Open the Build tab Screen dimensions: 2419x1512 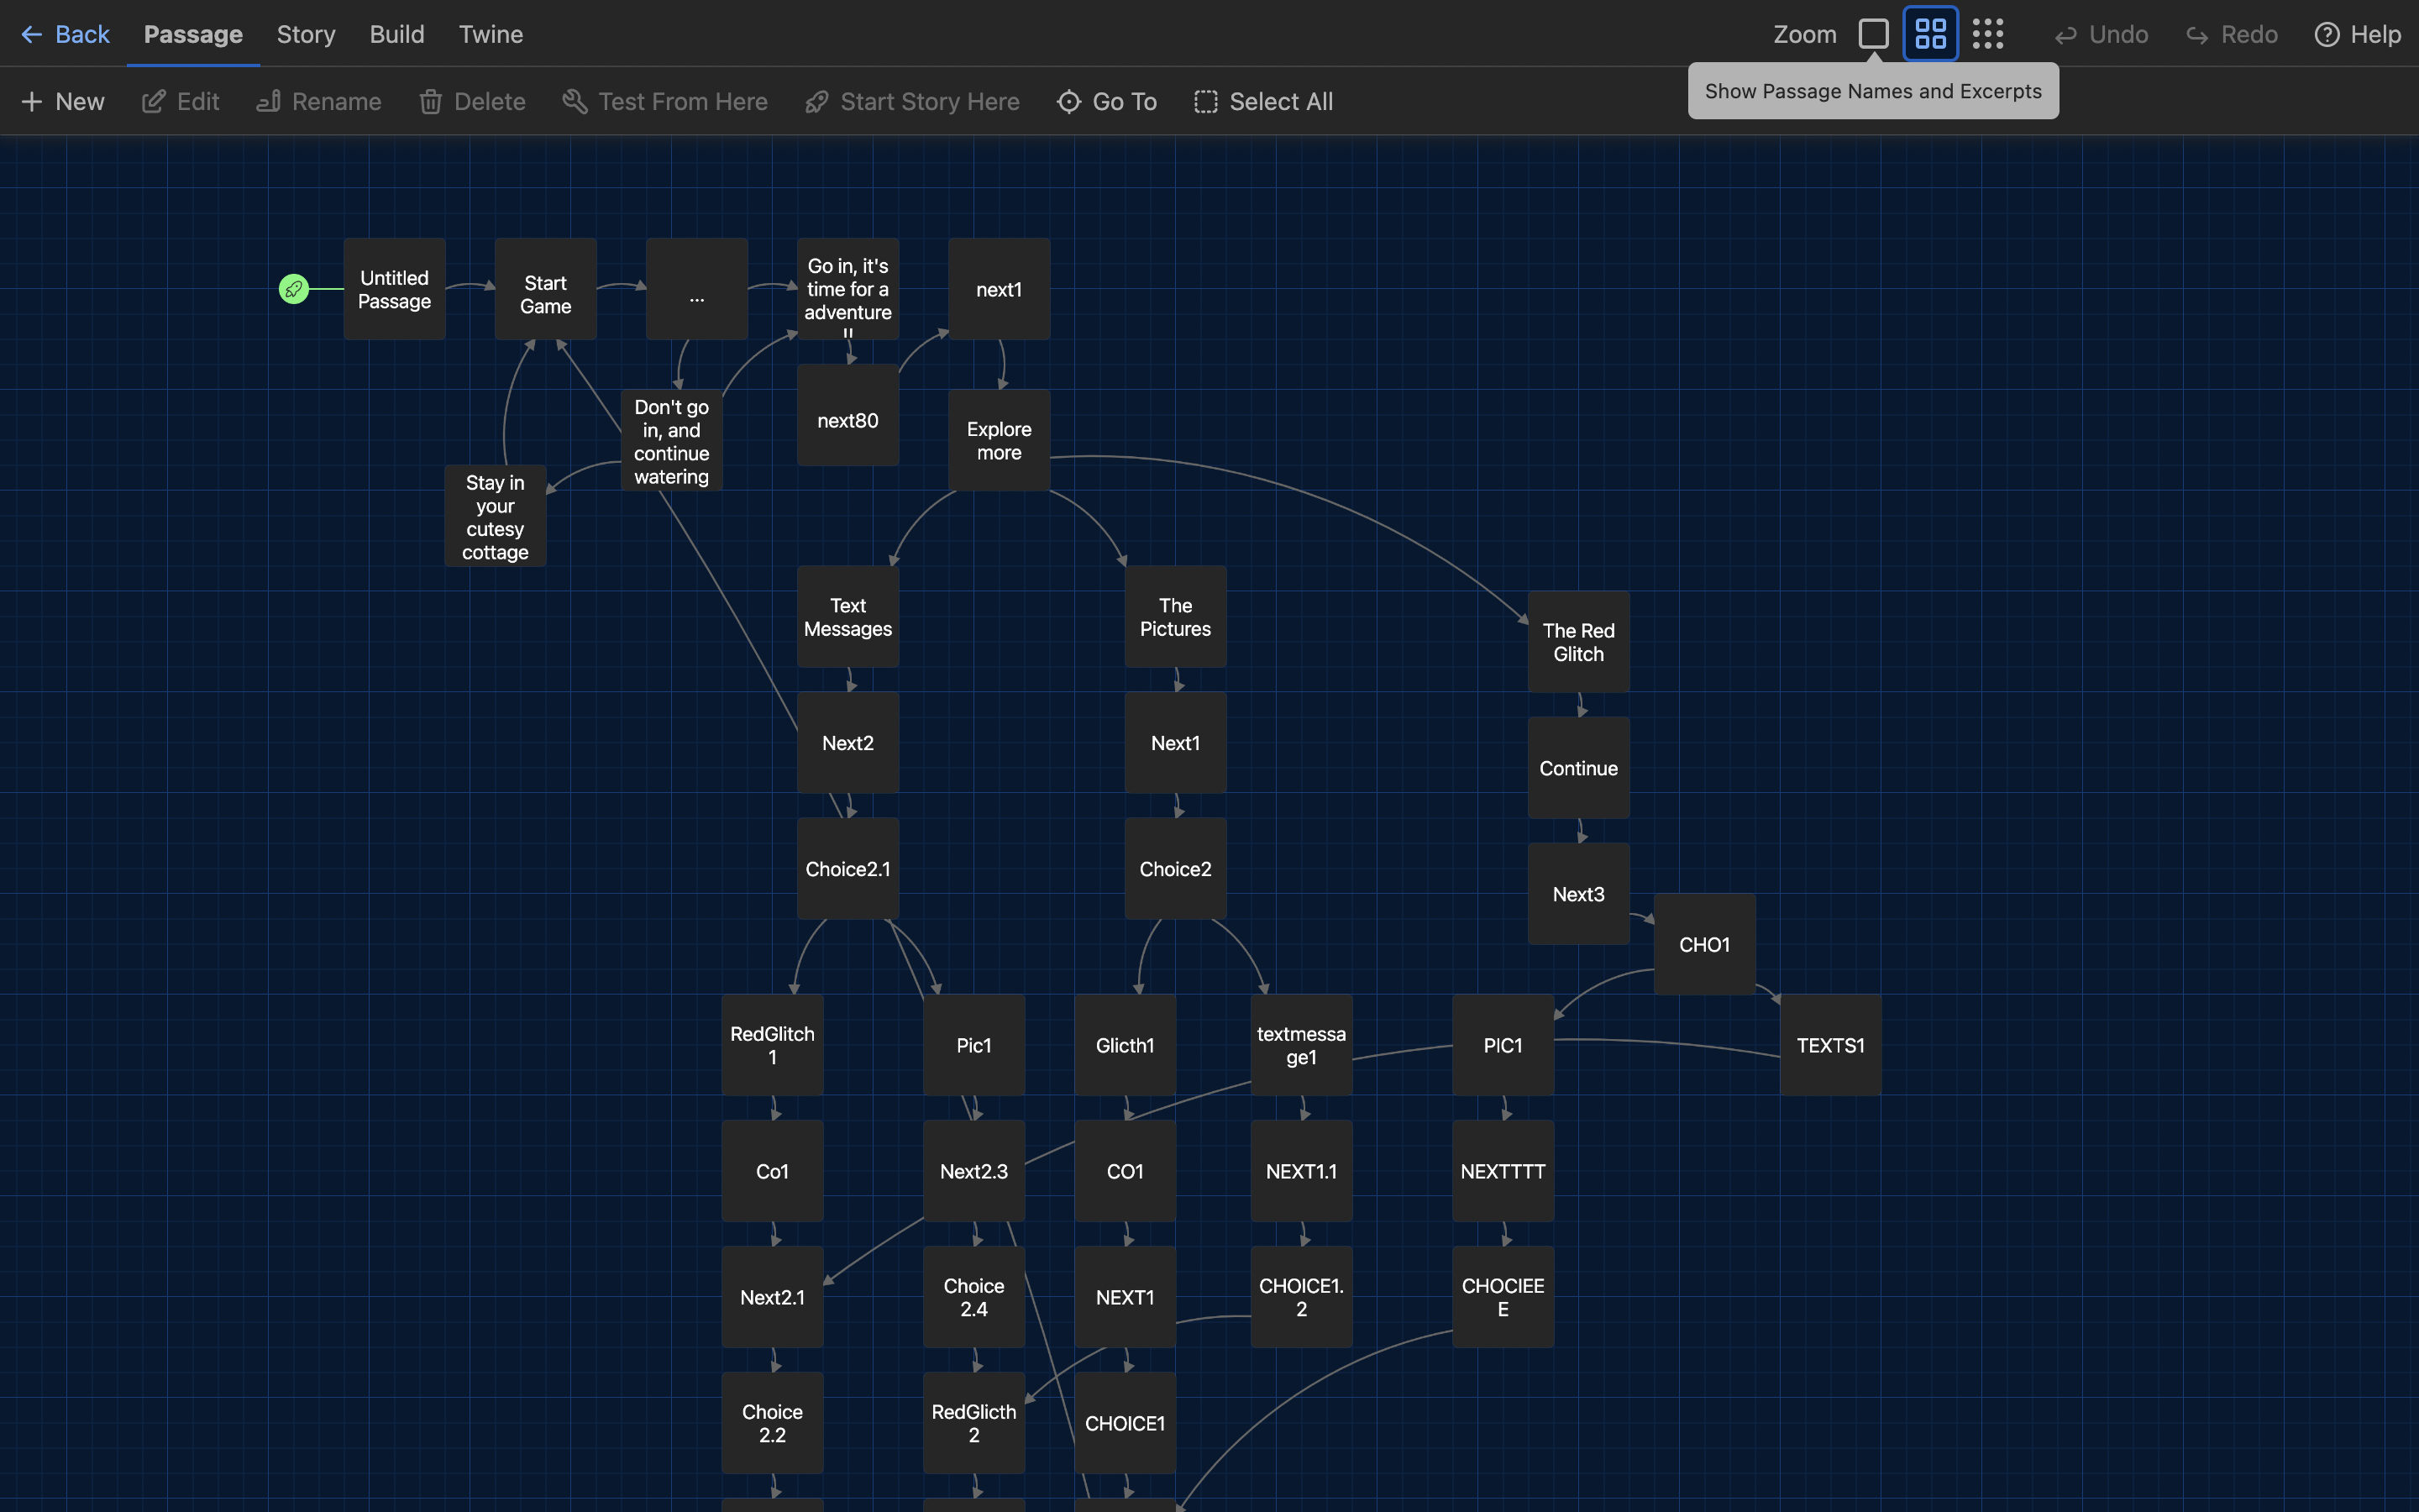(x=396, y=34)
